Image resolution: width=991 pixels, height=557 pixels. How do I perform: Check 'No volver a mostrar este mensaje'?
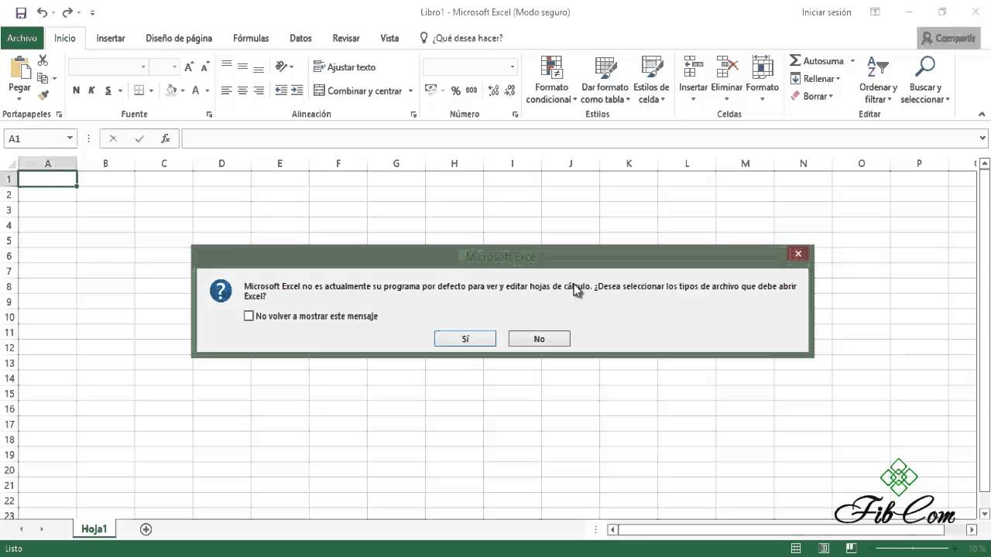[x=249, y=316]
